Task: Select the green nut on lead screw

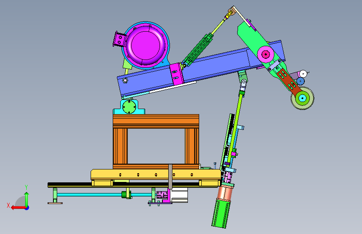Action: click(126, 195)
